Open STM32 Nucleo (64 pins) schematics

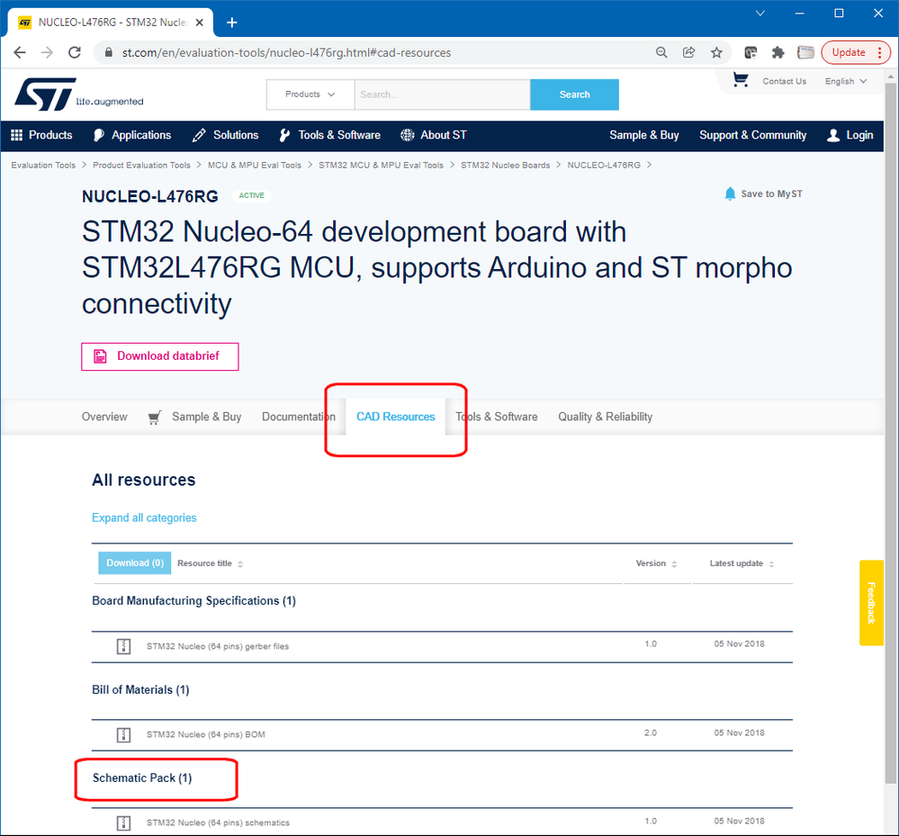(218, 823)
